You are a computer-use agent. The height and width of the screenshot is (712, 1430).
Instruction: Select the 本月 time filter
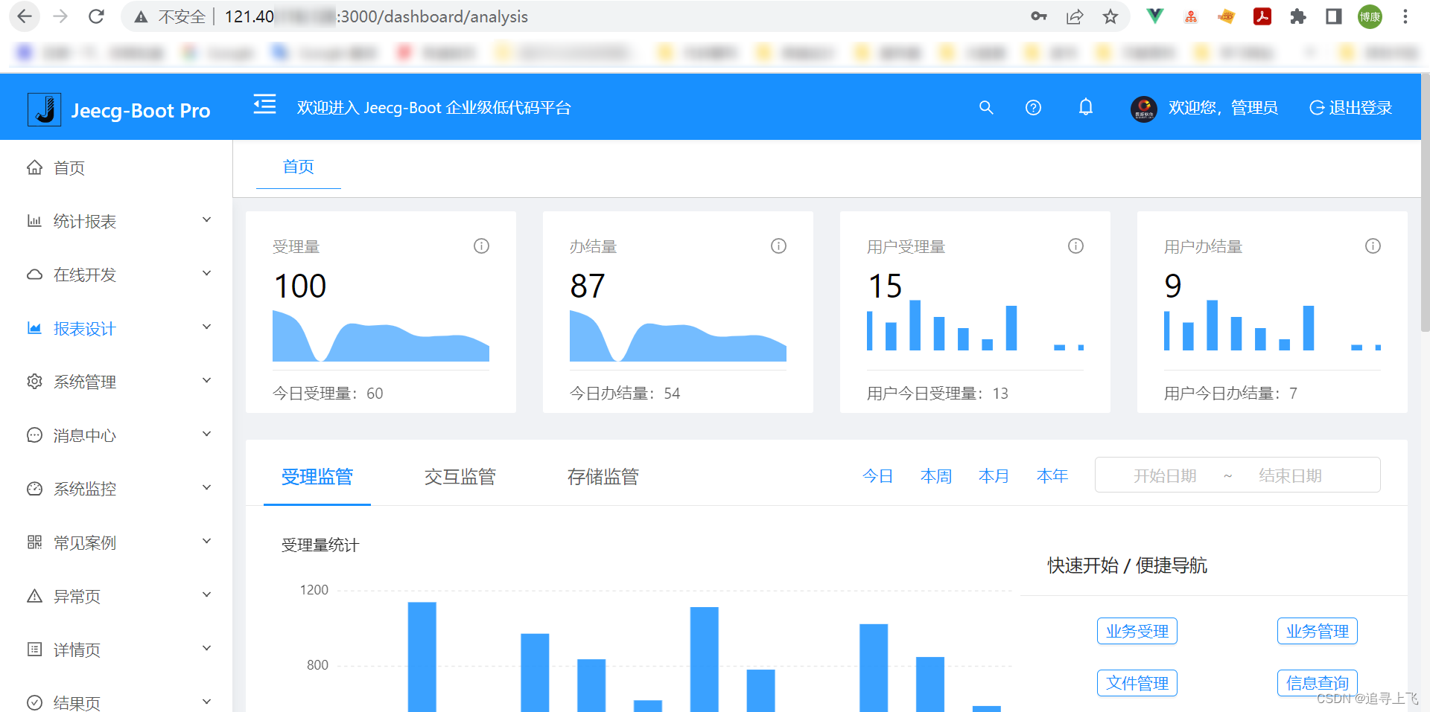point(994,475)
